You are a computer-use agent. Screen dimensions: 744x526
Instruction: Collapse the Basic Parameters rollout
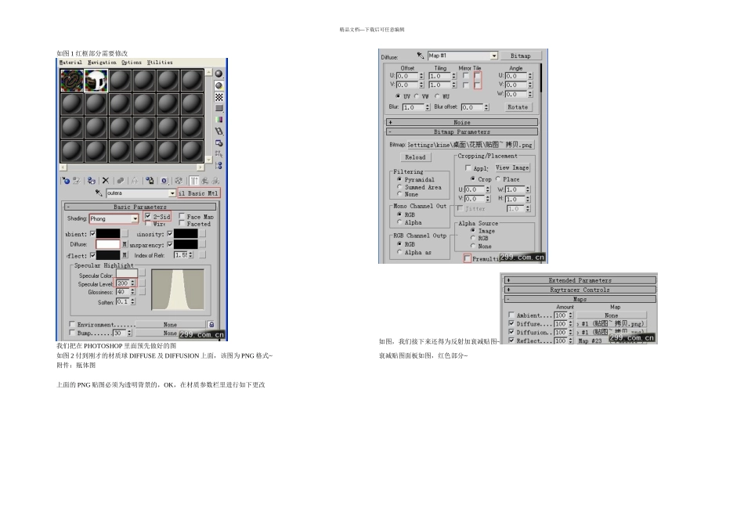(140, 207)
